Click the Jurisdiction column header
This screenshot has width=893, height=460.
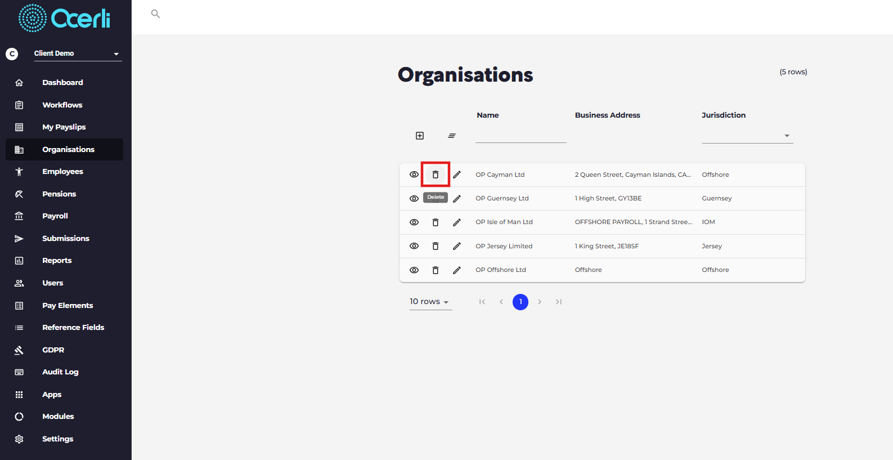(x=724, y=115)
